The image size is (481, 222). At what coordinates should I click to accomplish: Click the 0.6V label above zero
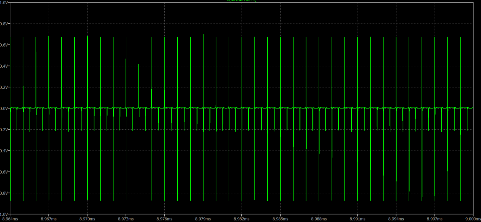[4, 45]
